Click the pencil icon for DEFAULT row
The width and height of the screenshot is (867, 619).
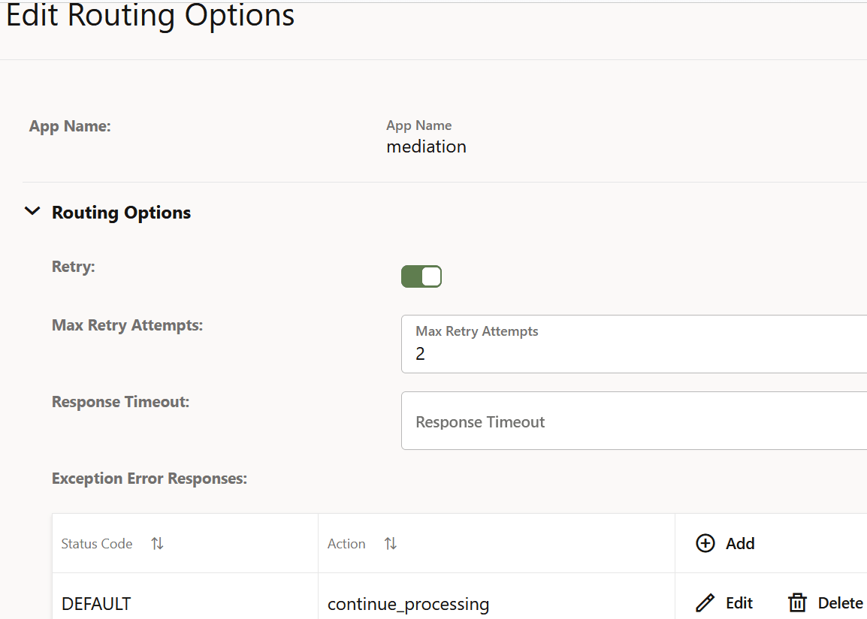pyautogui.click(x=705, y=603)
